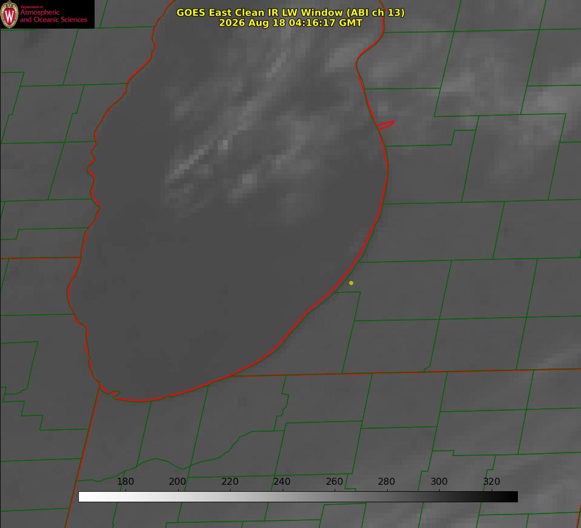Select the 2026 Aug 18 GMT timestamp

click(291, 23)
